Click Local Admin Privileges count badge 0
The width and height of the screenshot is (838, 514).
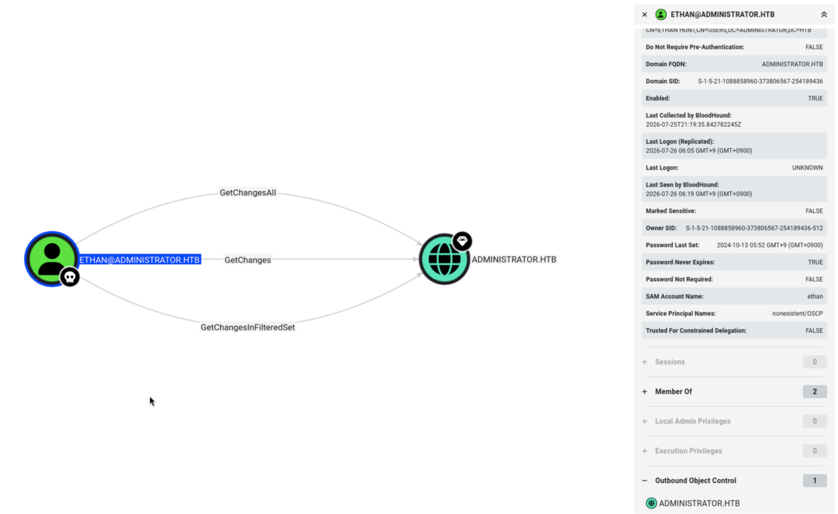tap(814, 421)
